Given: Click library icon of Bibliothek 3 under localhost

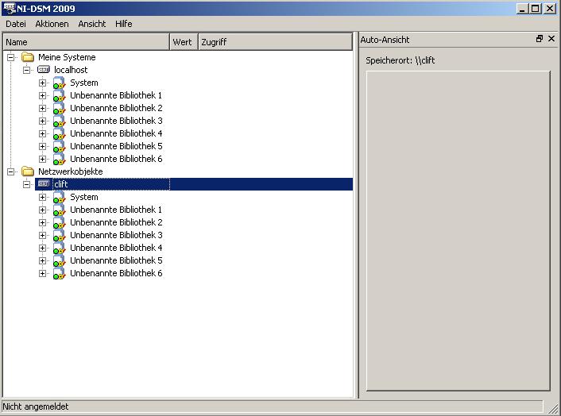Looking at the screenshot, I should click(59, 121).
